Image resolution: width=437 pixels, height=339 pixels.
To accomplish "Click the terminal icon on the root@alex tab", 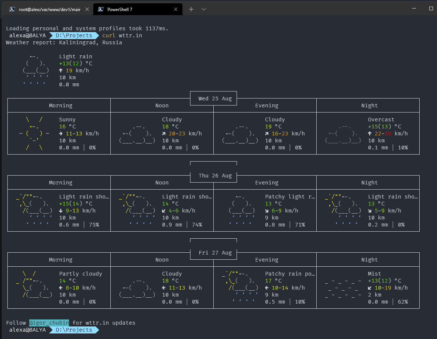I will coord(12,9).
